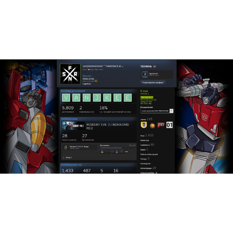Open the Иллюстрации 29 sidebar link
The width and height of the screenshot is (233, 233).
click(x=148, y=168)
